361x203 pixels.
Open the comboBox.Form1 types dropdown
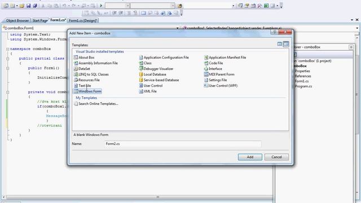(177, 28)
